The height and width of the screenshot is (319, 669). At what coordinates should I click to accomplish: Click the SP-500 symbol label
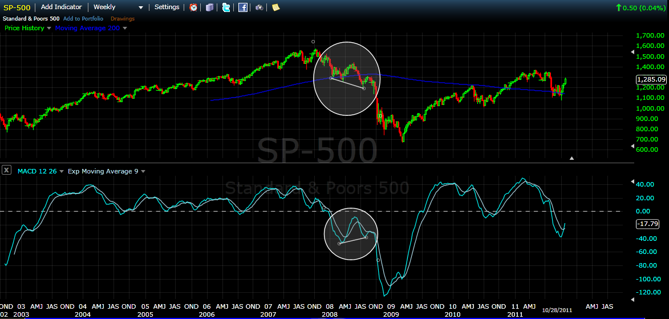pyautogui.click(x=17, y=7)
